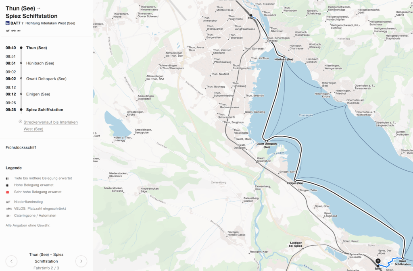
Task: Select Spiez Schiffstation in the stop list
Action: pos(44,110)
